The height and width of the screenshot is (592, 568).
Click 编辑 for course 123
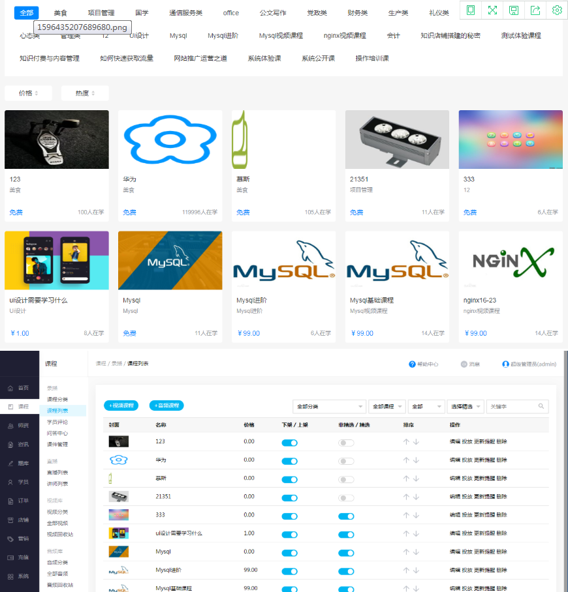coord(455,442)
